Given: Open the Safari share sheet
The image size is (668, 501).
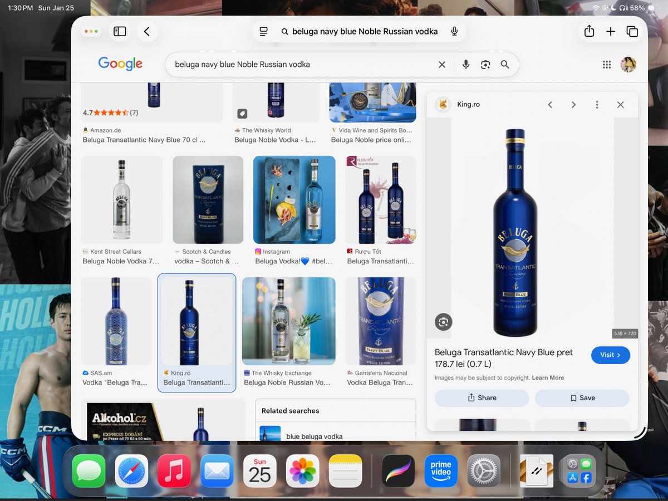Looking at the screenshot, I should click(589, 31).
